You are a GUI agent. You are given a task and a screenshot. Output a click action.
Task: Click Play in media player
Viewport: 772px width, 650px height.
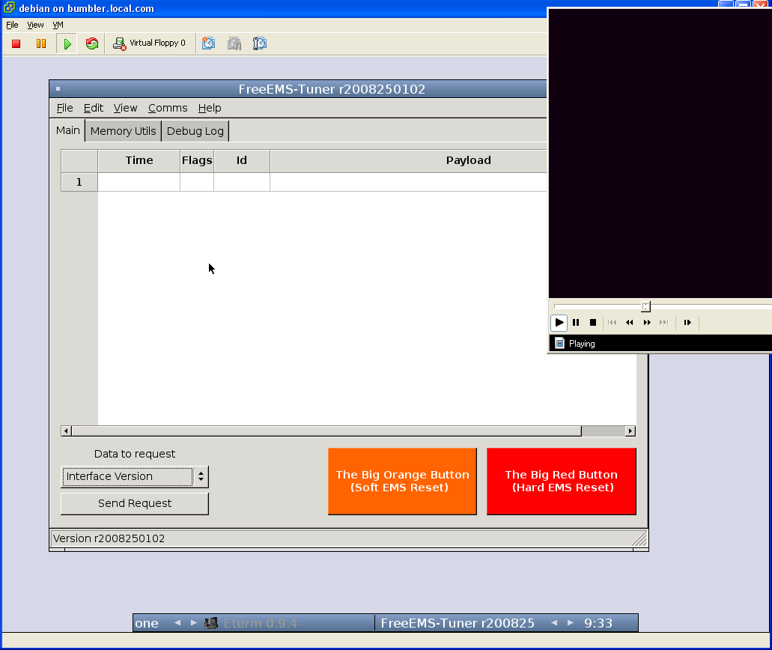click(x=559, y=323)
